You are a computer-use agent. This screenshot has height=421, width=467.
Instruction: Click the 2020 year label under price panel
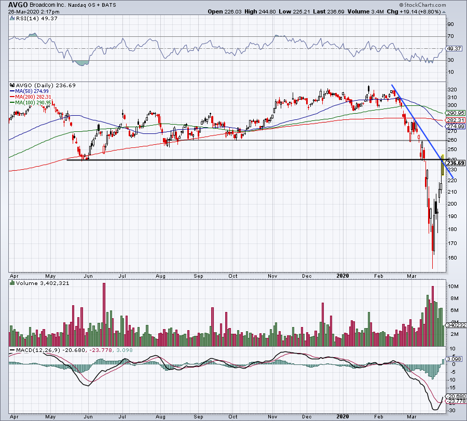pos(342,276)
